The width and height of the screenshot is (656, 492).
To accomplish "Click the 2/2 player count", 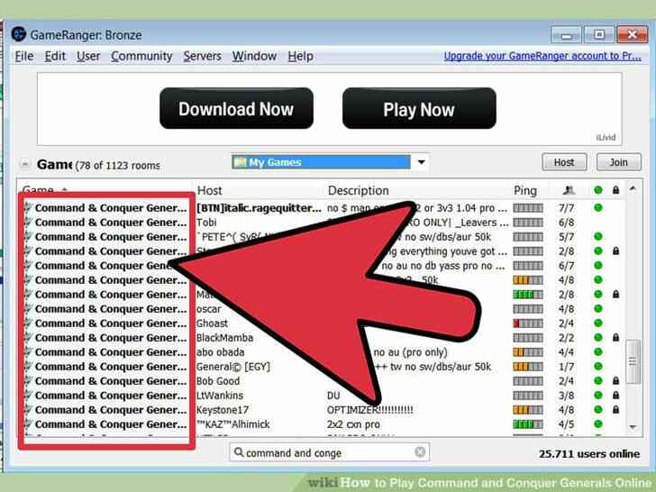I will (567, 338).
